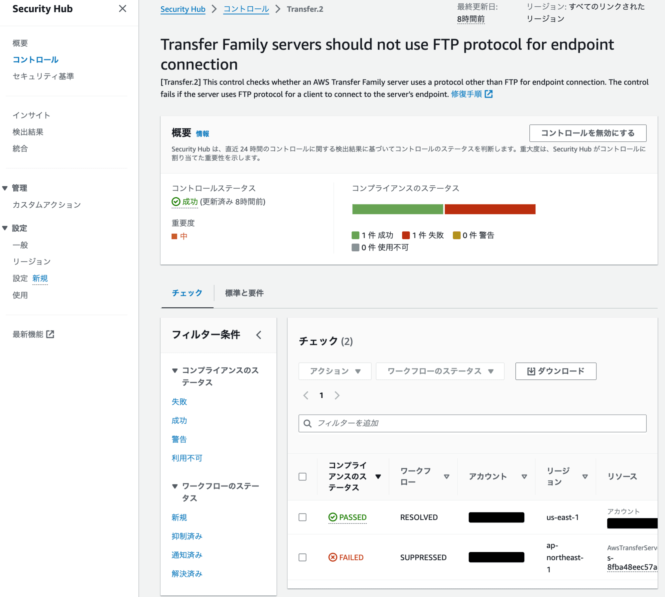
Task: Click コントロールを無効にする button
Action: (x=588, y=133)
